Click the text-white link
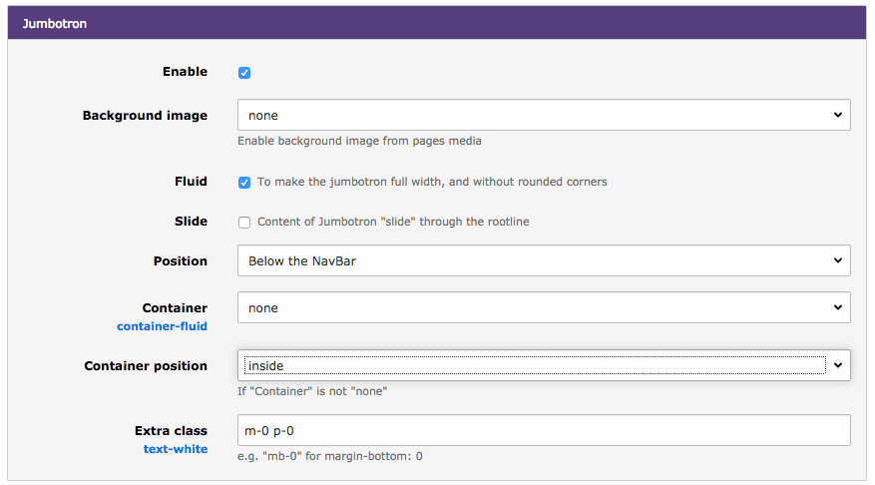Viewport: 875px width, 485px height. point(176,449)
